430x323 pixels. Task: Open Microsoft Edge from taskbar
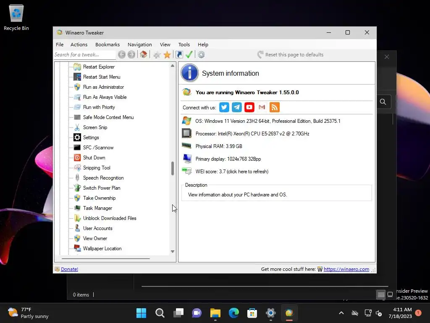234,313
